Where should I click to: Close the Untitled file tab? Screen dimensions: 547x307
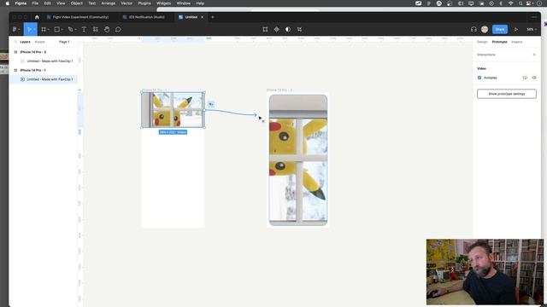coord(202,17)
